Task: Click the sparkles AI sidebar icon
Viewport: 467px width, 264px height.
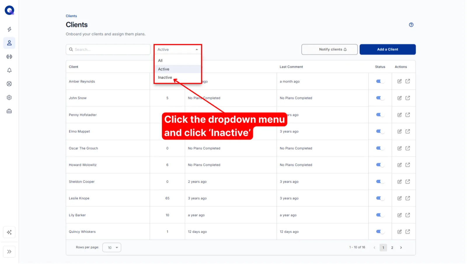Action: point(9,233)
